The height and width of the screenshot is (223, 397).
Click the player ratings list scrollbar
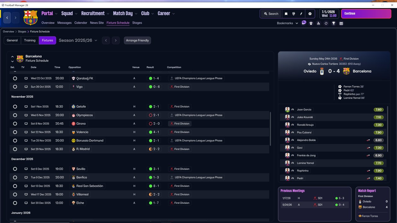point(387,129)
